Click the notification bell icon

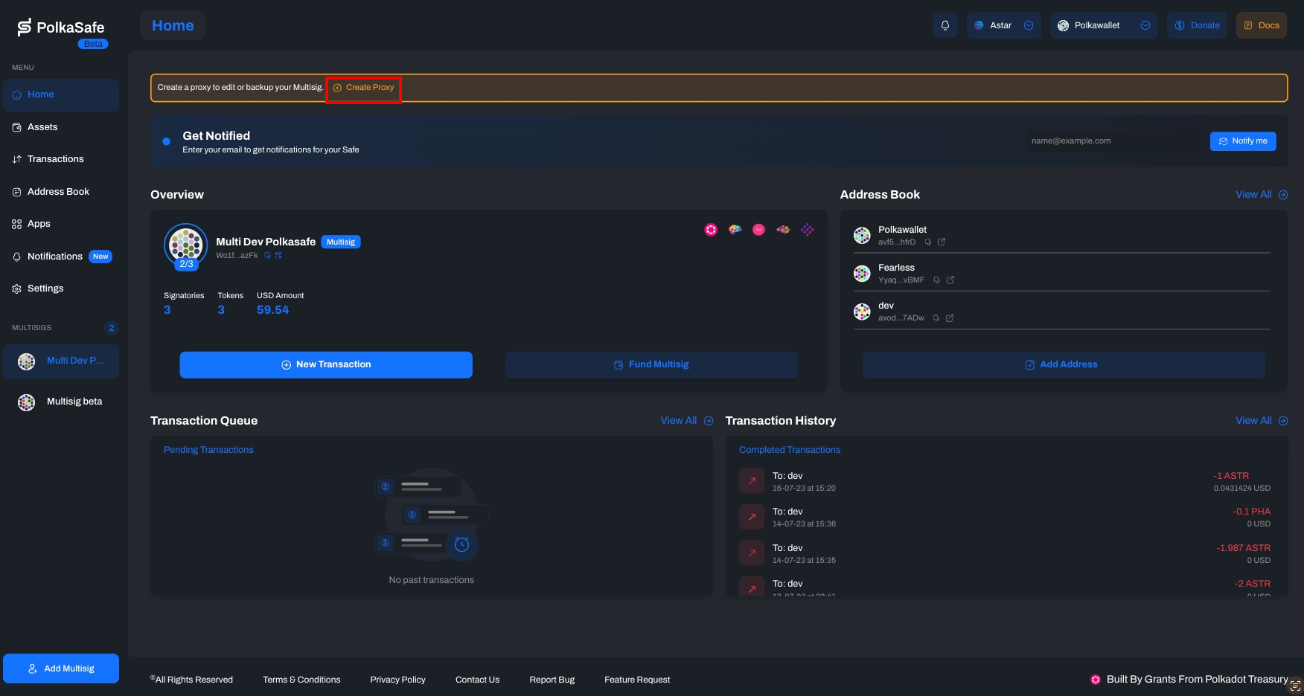tap(945, 25)
